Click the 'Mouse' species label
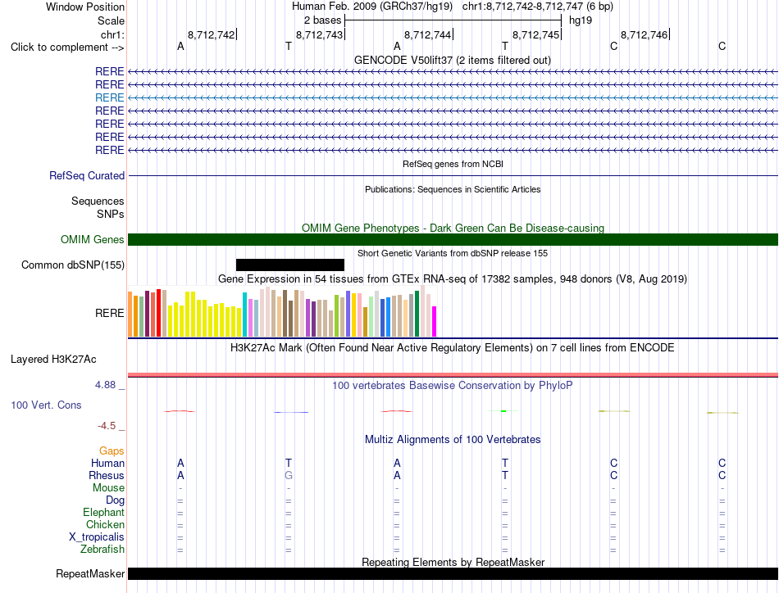Image resolution: width=779 pixels, height=593 pixels. 108,488
